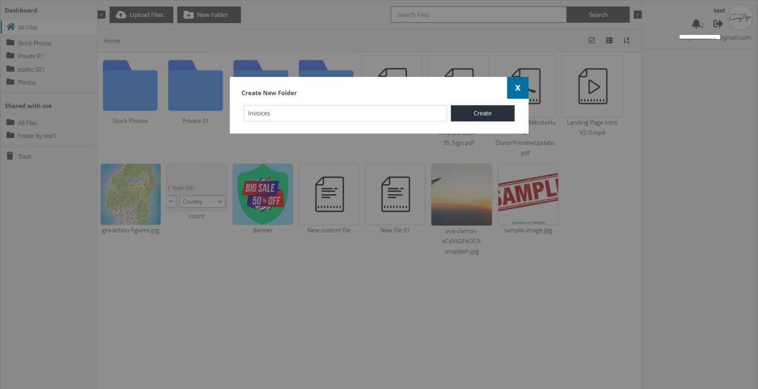The image size is (758, 389).
Task: Open New custom file document icon
Action: (x=329, y=194)
